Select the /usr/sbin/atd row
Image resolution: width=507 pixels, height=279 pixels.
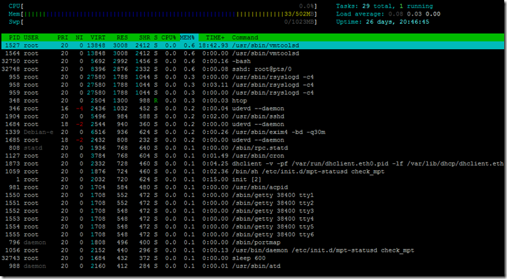click(253, 266)
